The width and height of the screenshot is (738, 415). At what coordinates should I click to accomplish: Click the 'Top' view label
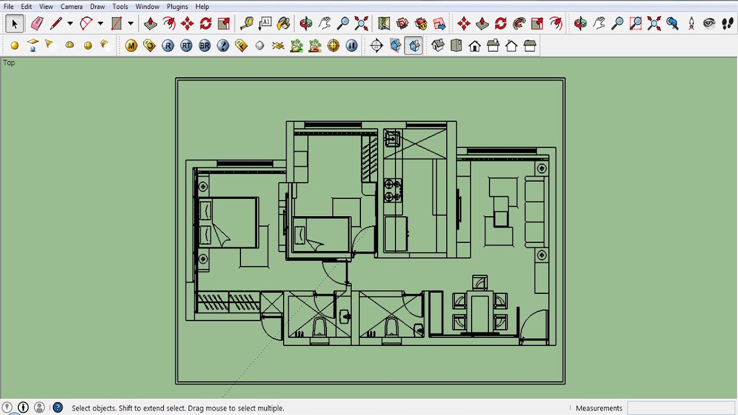click(x=9, y=62)
